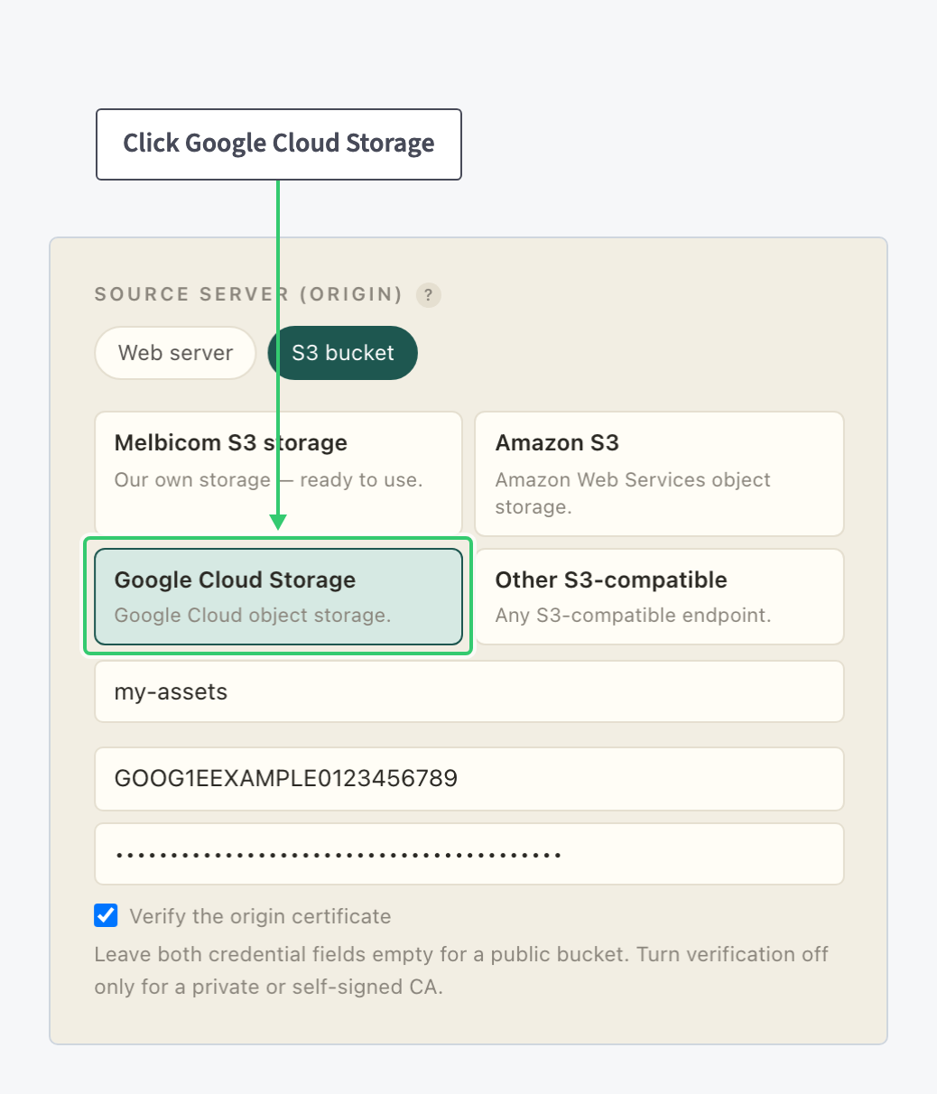Click 'Any S3-compatible endpoint.' description text

point(634,616)
